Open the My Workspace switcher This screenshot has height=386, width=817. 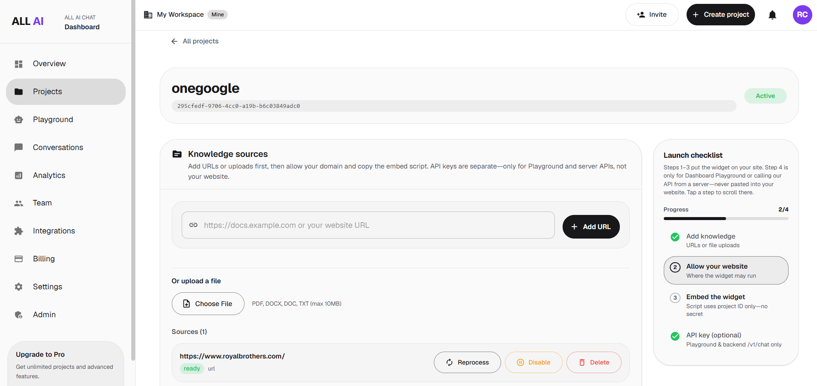186,15
